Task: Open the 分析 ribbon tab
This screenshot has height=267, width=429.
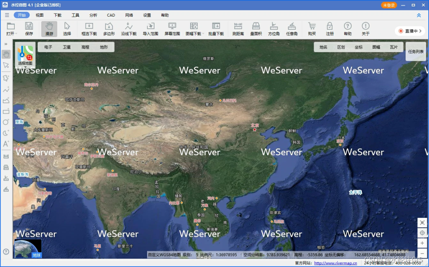Action: click(93, 15)
